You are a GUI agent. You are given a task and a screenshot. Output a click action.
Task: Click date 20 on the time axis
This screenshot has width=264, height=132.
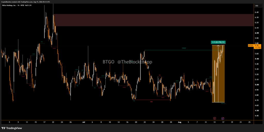coord(136,122)
